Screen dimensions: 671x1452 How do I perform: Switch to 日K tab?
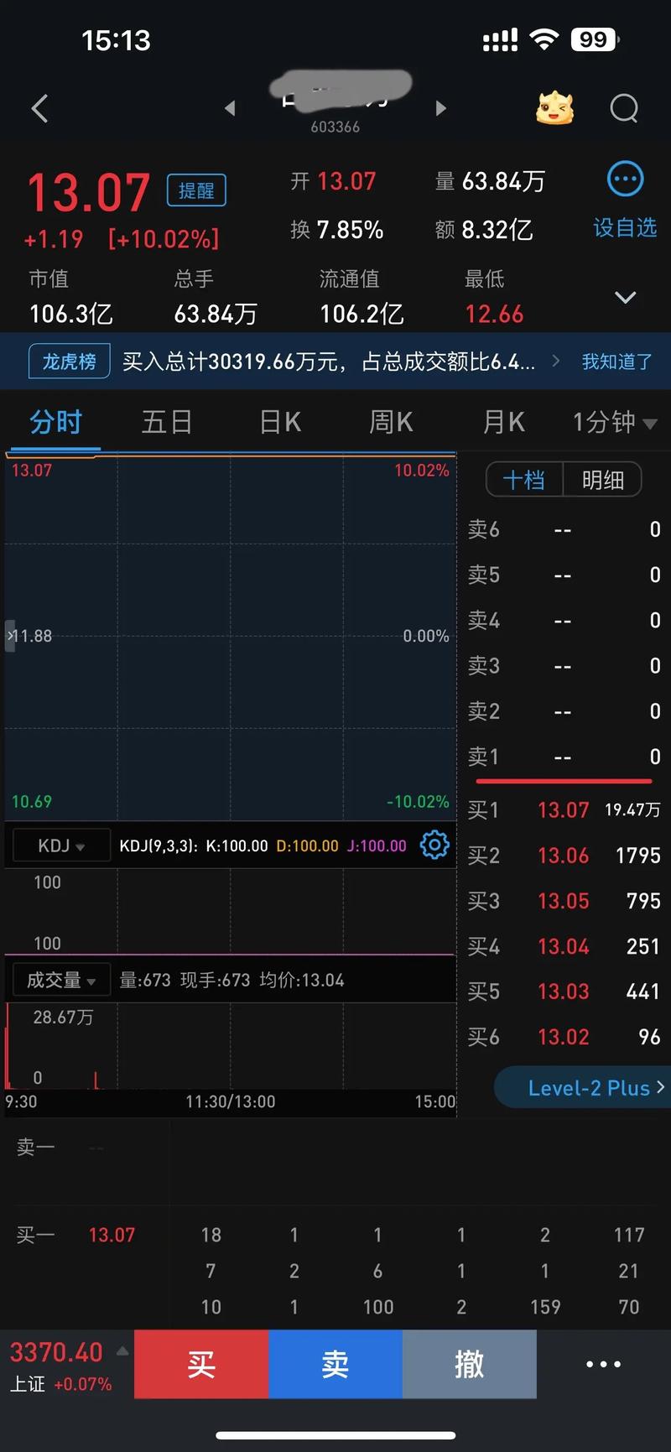pos(280,422)
